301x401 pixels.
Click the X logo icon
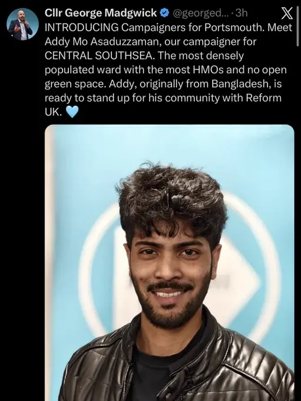(x=287, y=14)
